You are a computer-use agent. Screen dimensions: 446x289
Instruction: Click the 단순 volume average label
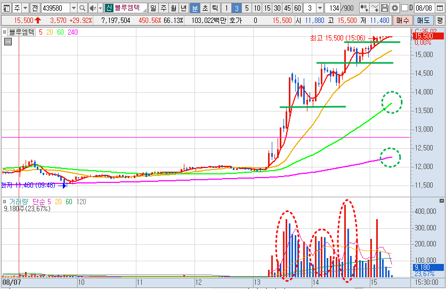(x=39, y=202)
